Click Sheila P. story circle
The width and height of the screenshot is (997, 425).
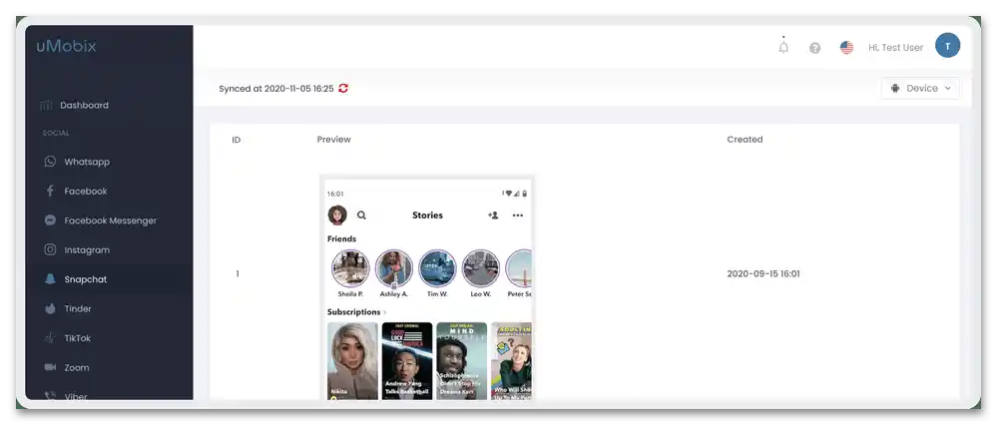click(x=350, y=268)
